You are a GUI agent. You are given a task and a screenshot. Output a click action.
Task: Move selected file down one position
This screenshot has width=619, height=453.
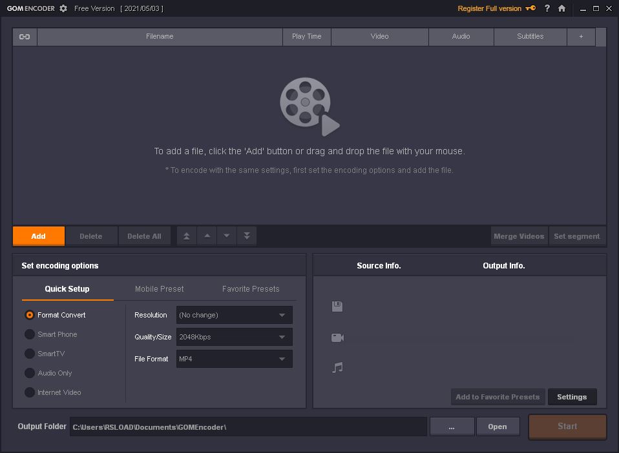point(227,236)
